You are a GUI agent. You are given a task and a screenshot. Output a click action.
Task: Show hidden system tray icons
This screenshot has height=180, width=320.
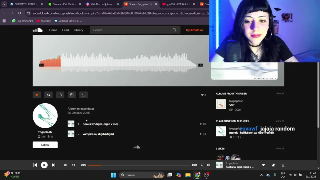pyautogui.click(x=261, y=175)
